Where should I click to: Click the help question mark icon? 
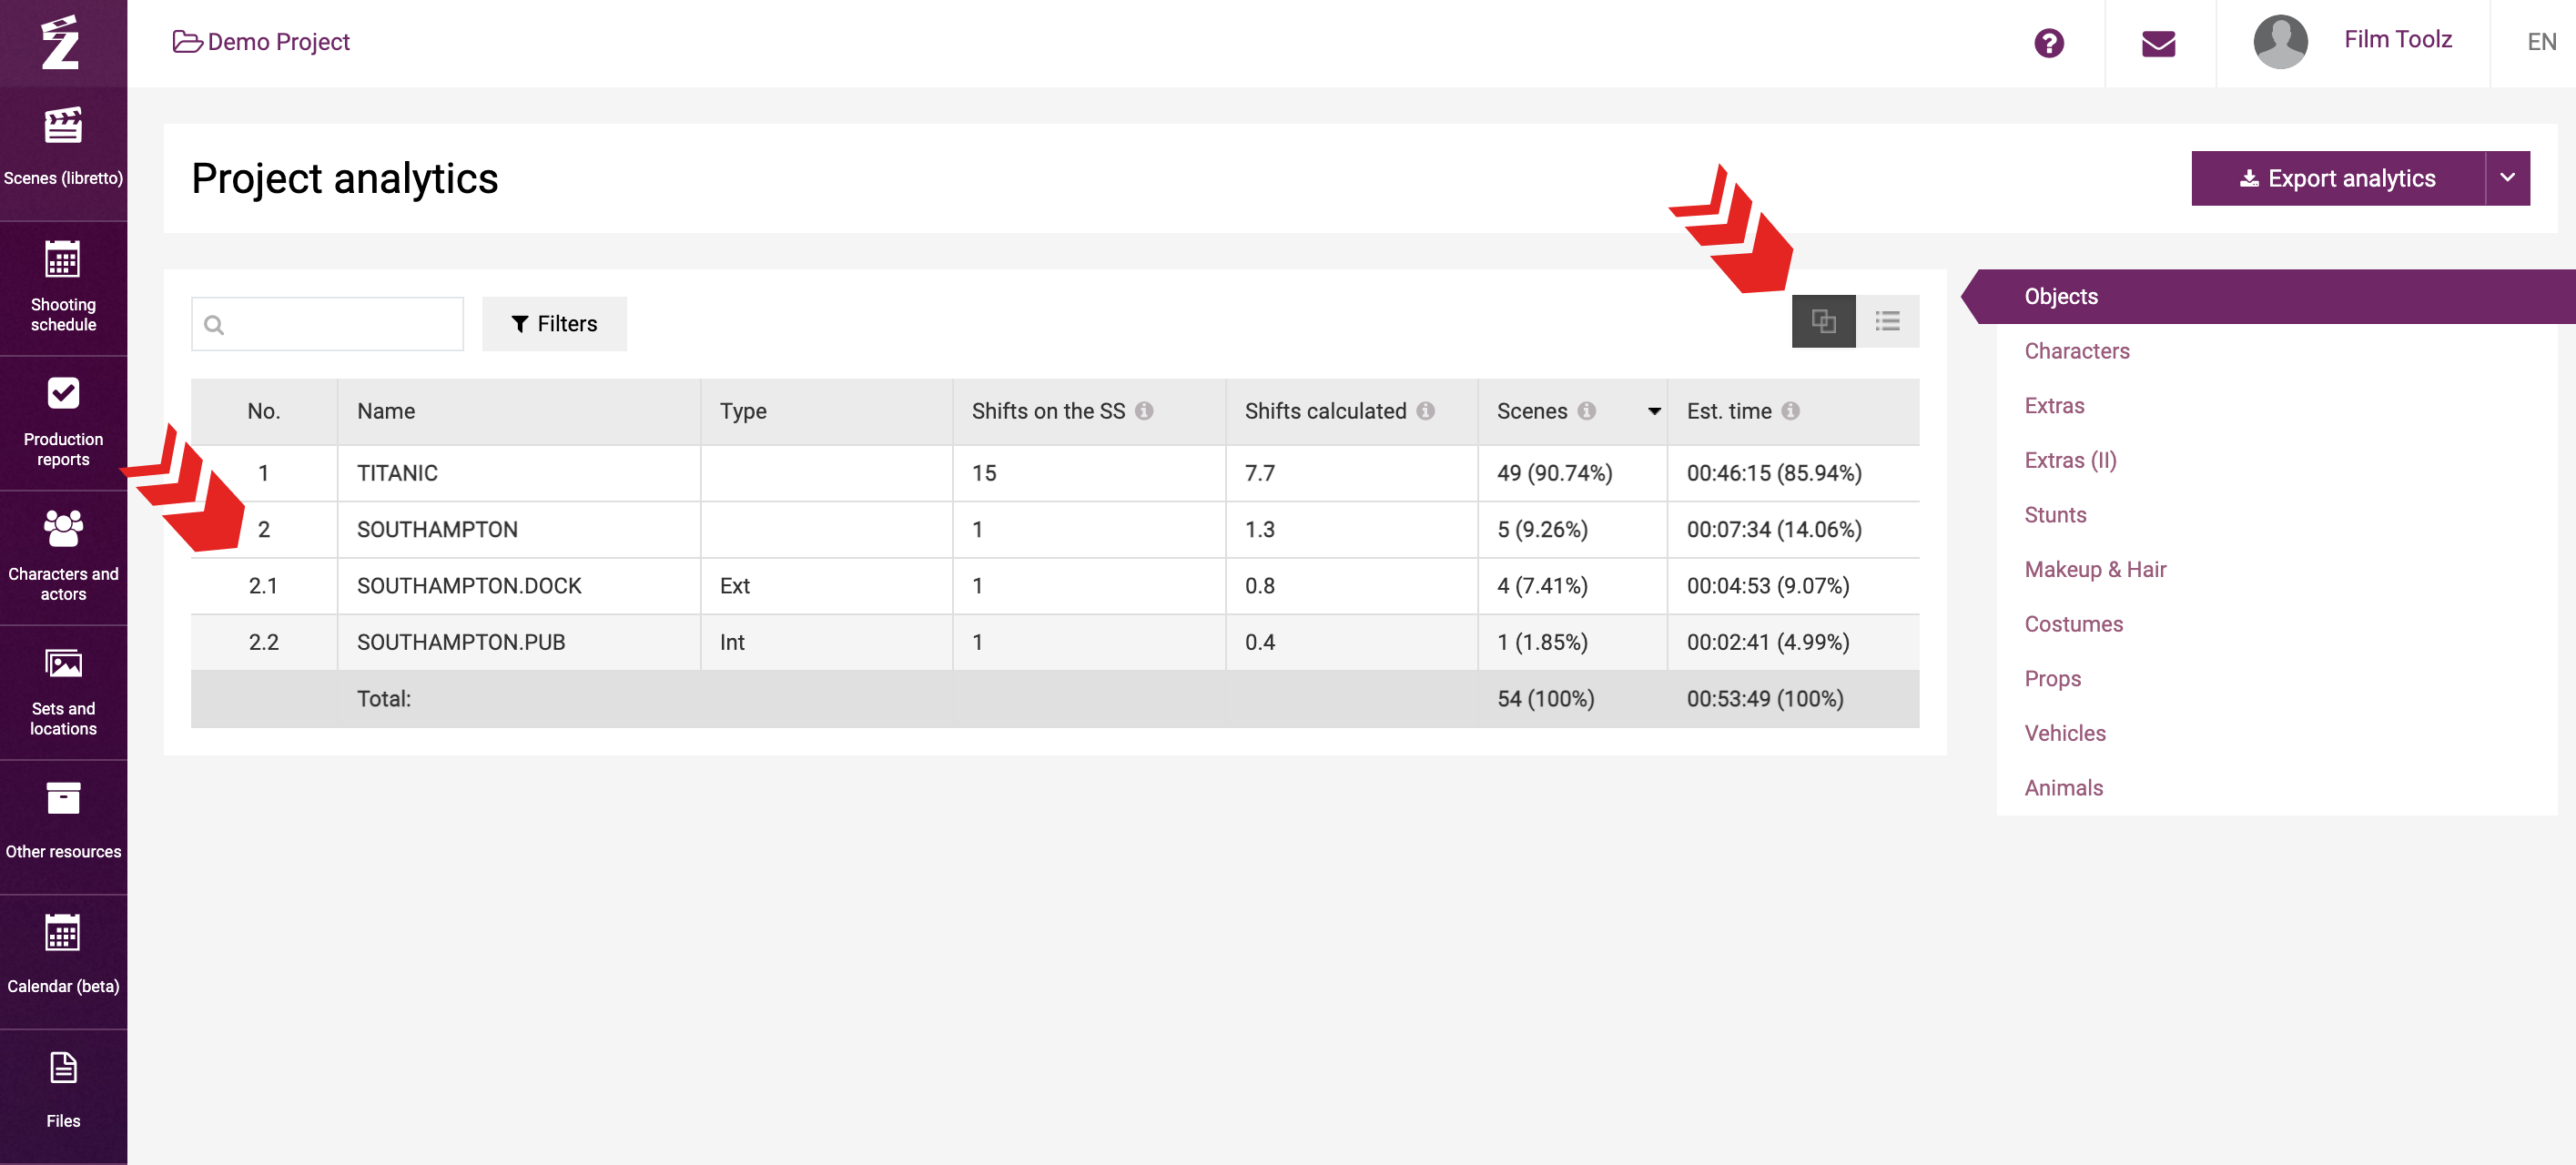click(2049, 43)
